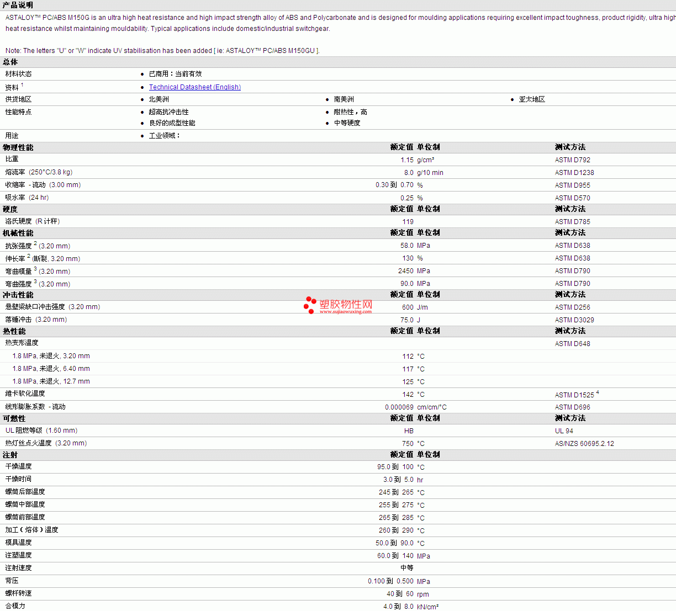Click the 维卡软化温度 row label
Image resolution: width=676 pixels, height=611 pixels.
25,394
